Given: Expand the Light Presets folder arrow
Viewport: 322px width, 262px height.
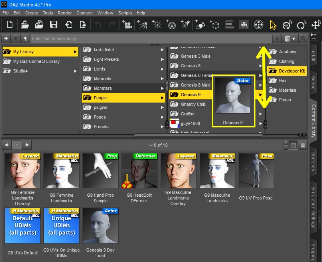Looking at the screenshot, I should [x=162, y=60].
